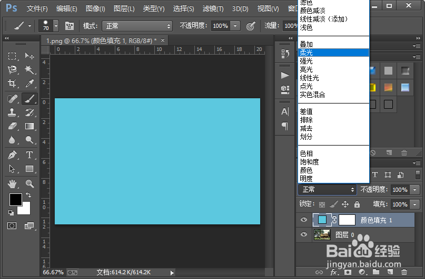Hide the 颜色填充 1 layer
425x279 pixels.
coord(303,220)
